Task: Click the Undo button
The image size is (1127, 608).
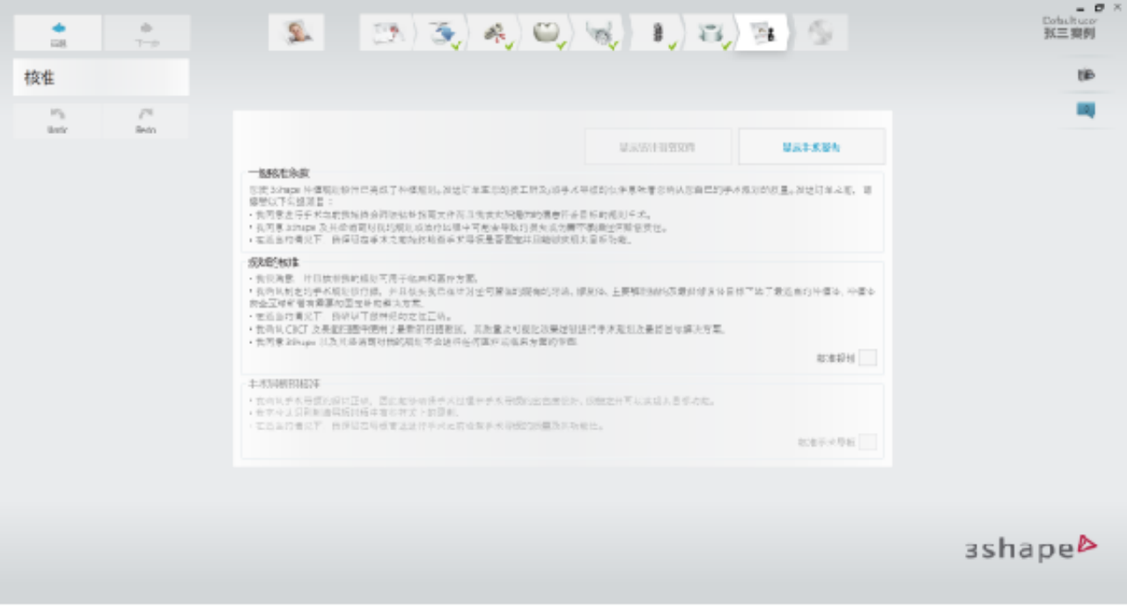Action: (x=57, y=121)
